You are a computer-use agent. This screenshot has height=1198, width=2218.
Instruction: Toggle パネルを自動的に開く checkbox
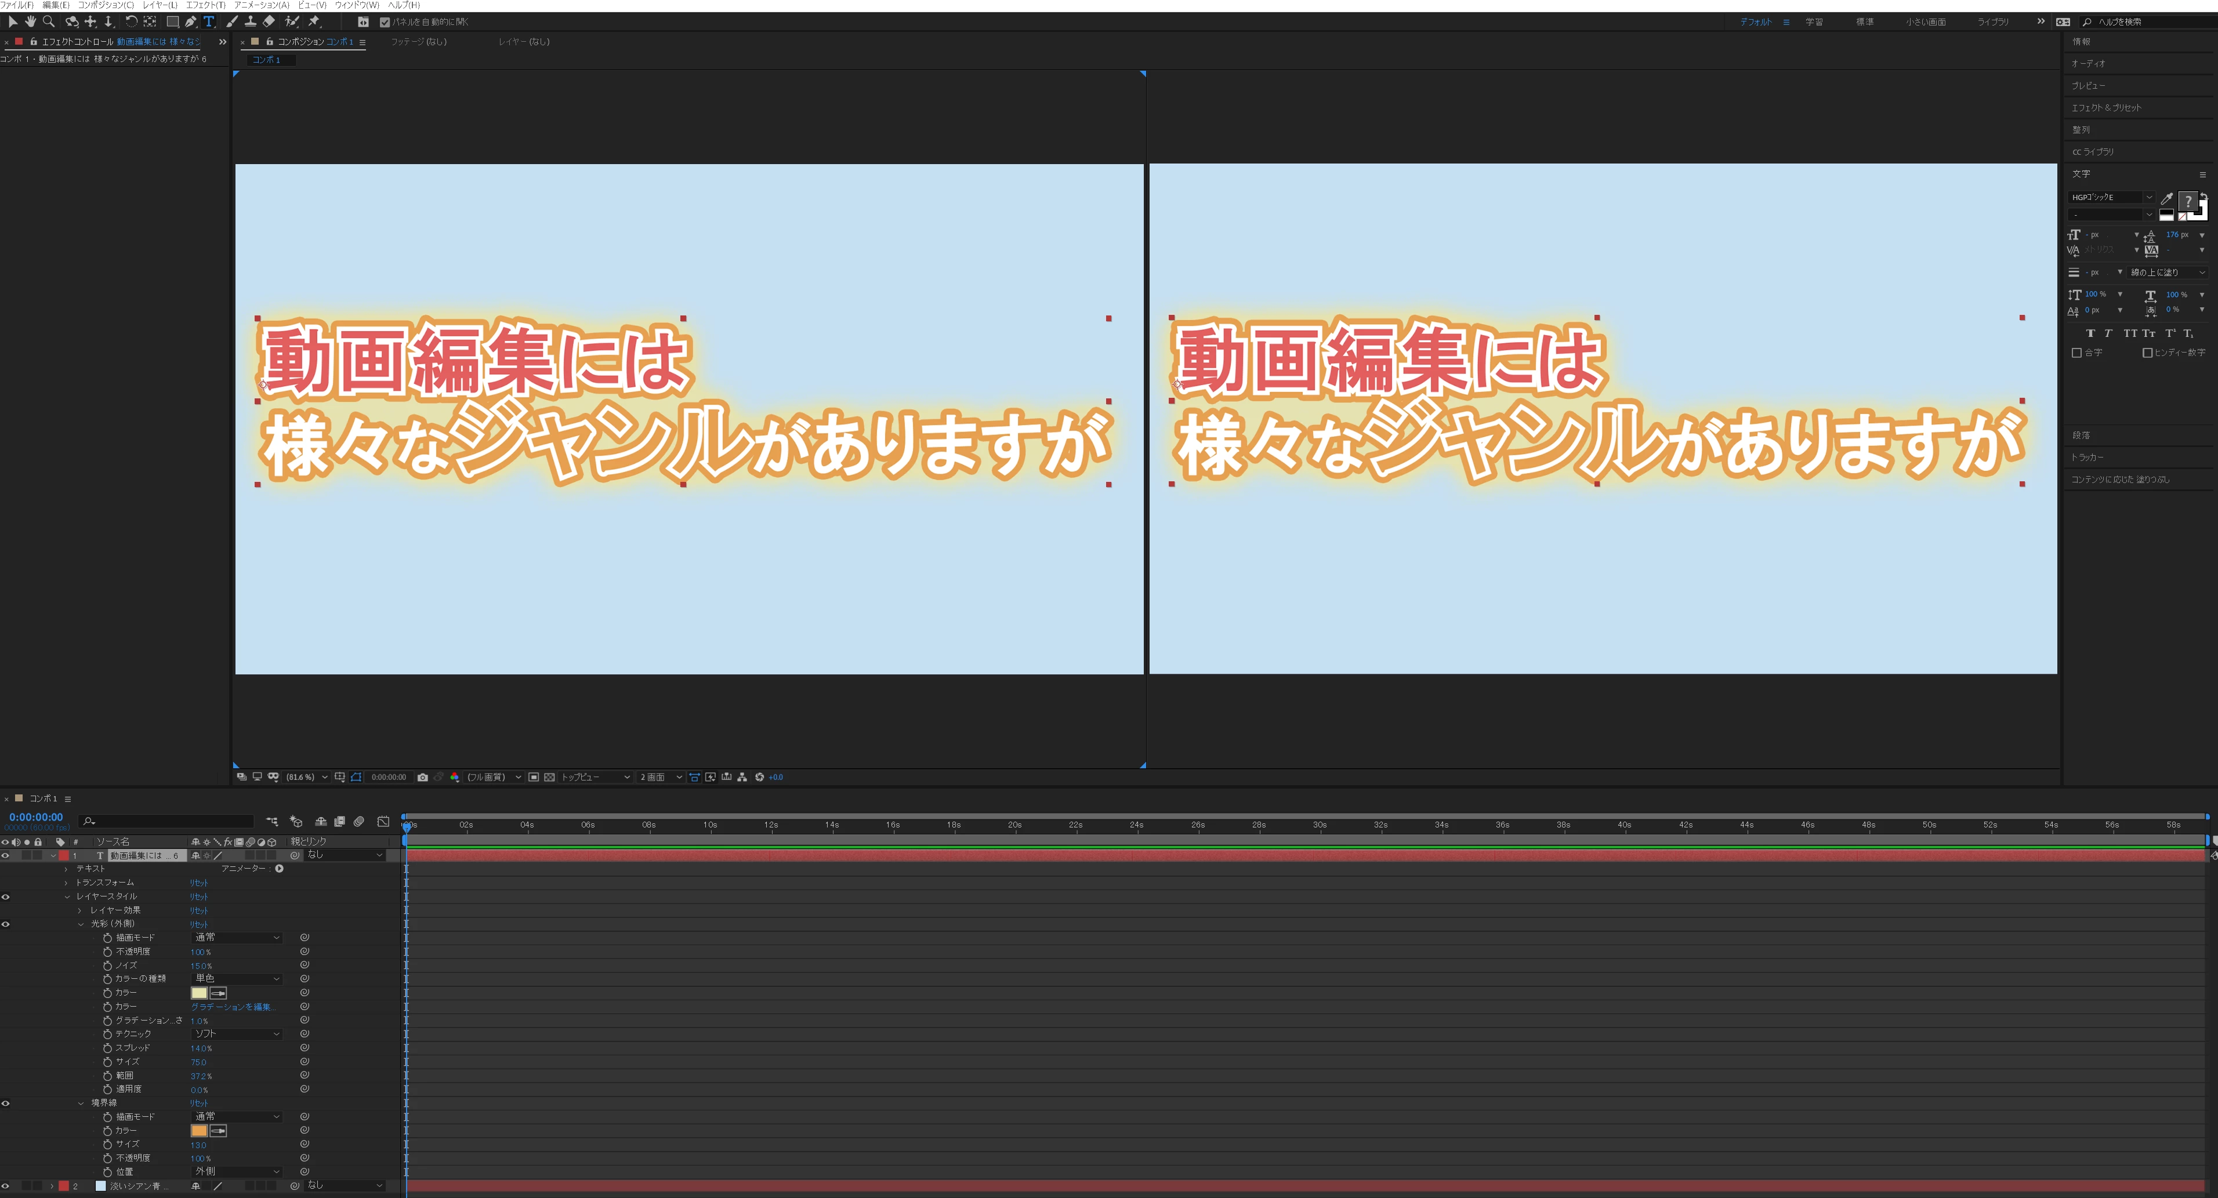pos(385,23)
